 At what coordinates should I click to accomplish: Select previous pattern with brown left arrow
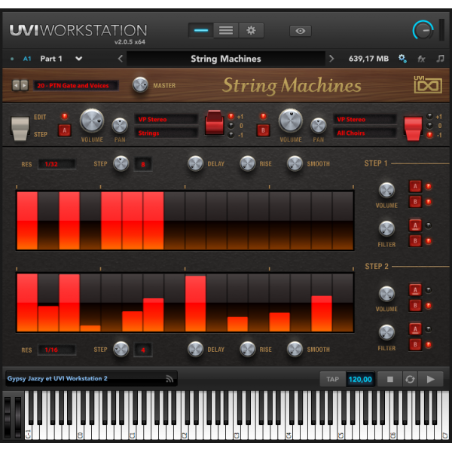16,85
